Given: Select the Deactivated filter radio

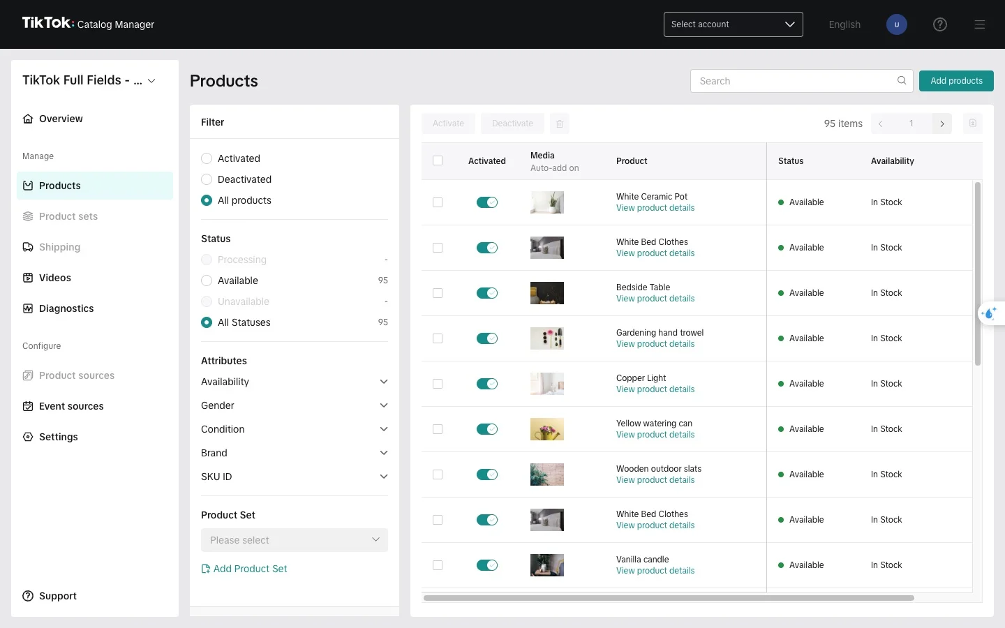Looking at the screenshot, I should 207,179.
